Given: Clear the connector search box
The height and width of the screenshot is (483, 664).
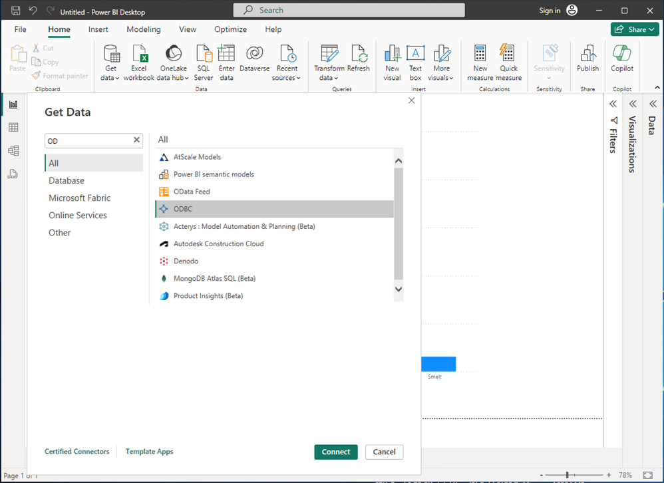Looking at the screenshot, I should click(136, 140).
